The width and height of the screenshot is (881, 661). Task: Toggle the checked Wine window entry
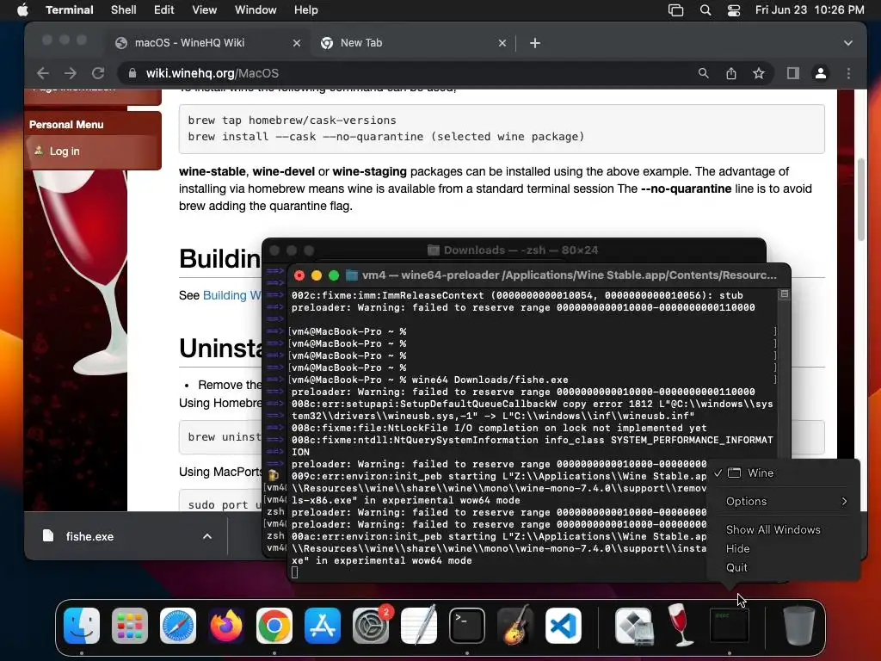pos(784,473)
